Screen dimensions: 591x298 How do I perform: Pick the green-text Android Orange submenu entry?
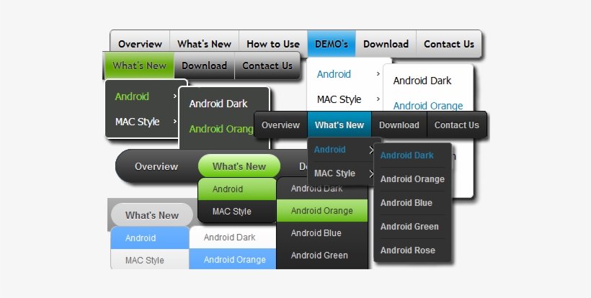pyautogui.click(x=221, y=129)
